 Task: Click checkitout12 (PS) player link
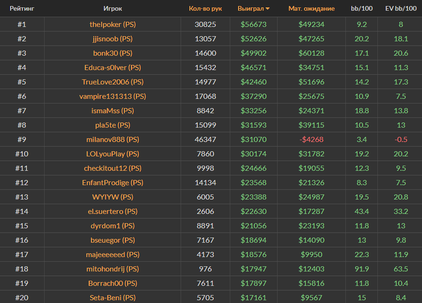pos(113,168)
